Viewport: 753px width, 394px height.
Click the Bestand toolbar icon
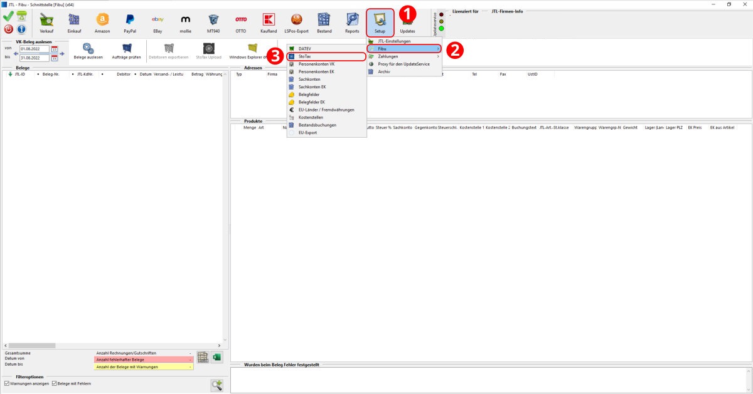[x=324, y=22]
